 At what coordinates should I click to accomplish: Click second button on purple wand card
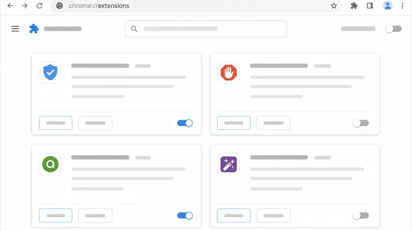coord(273,216)
